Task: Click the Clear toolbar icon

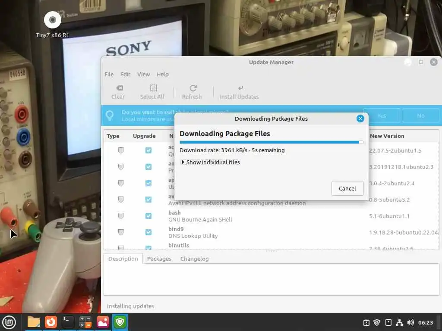Action: click(x=118, y=92)
